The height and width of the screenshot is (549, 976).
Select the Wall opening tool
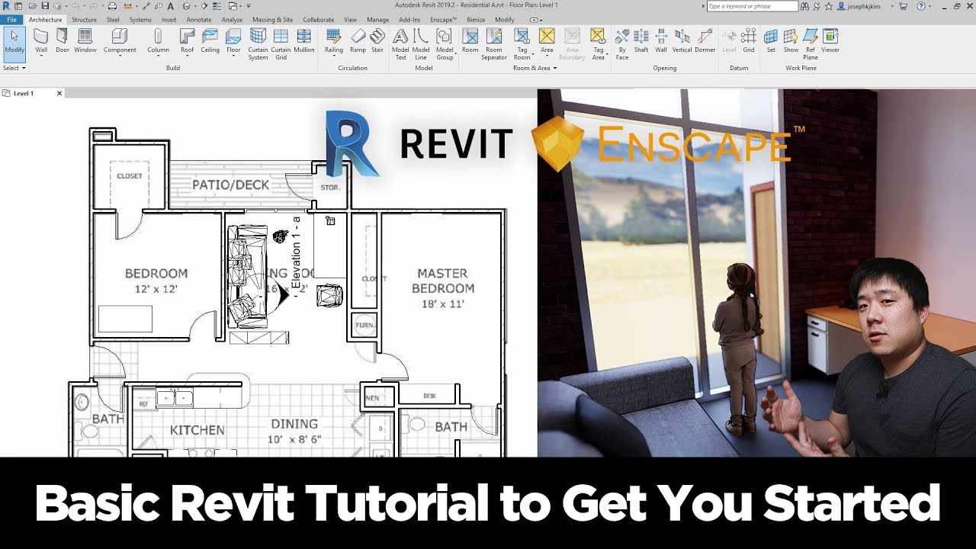(661, 42)
